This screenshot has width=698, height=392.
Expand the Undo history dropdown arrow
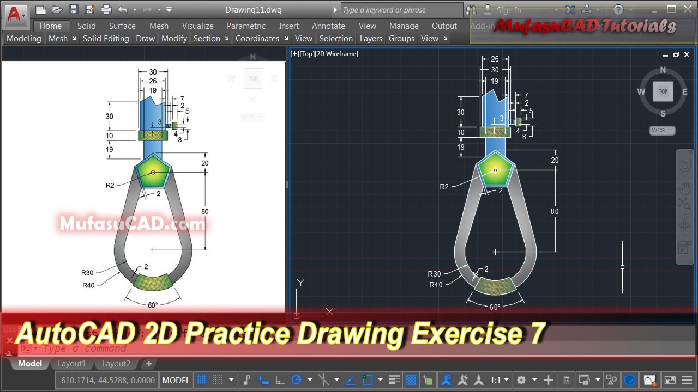[134, 10]
